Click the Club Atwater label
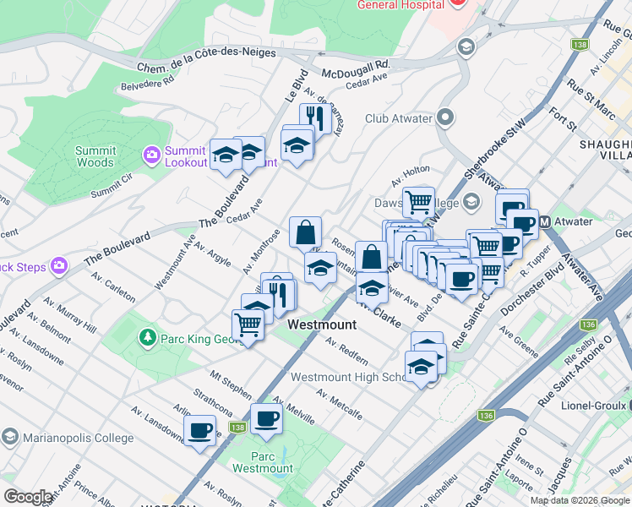The width and height of the screenshot is (632, 507). click(x=399, y=118)
